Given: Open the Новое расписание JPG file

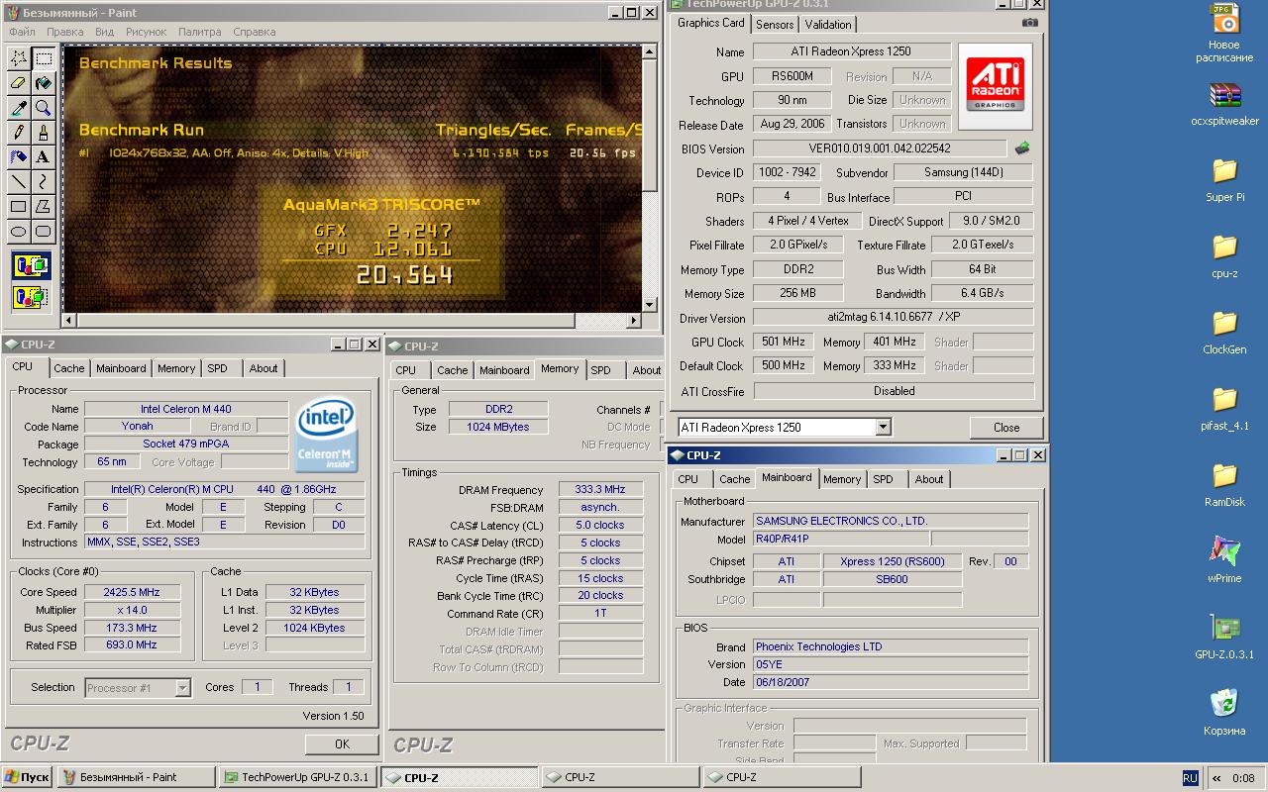Looking at the screenshot, I should 1225,34.
